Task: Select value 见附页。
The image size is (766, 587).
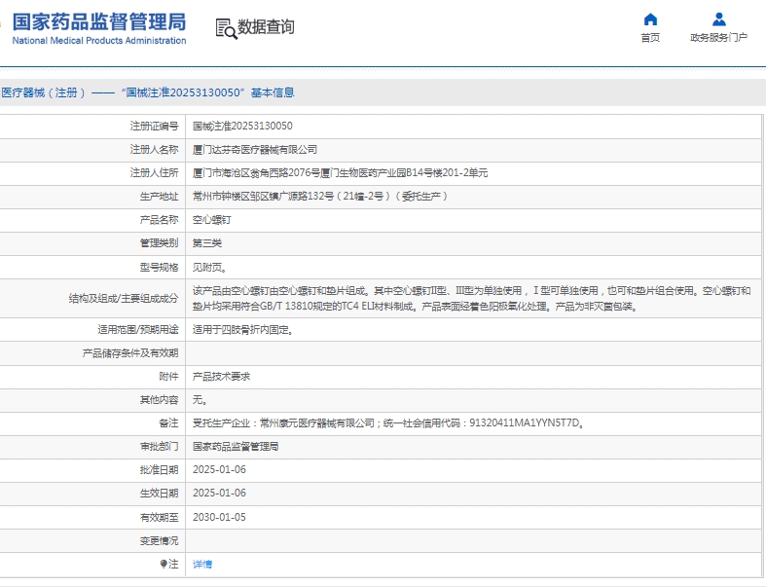Action: (x=209, y=267)
